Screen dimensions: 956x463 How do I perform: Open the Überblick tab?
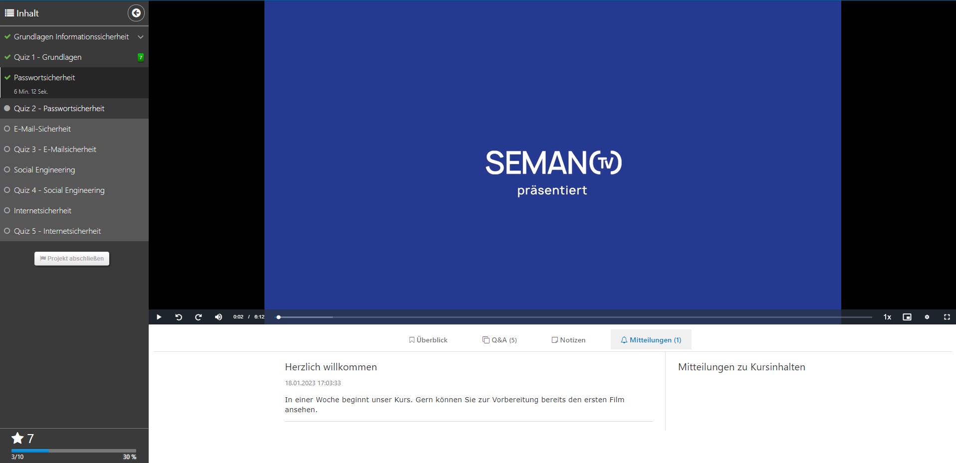[x=428, y=340]
